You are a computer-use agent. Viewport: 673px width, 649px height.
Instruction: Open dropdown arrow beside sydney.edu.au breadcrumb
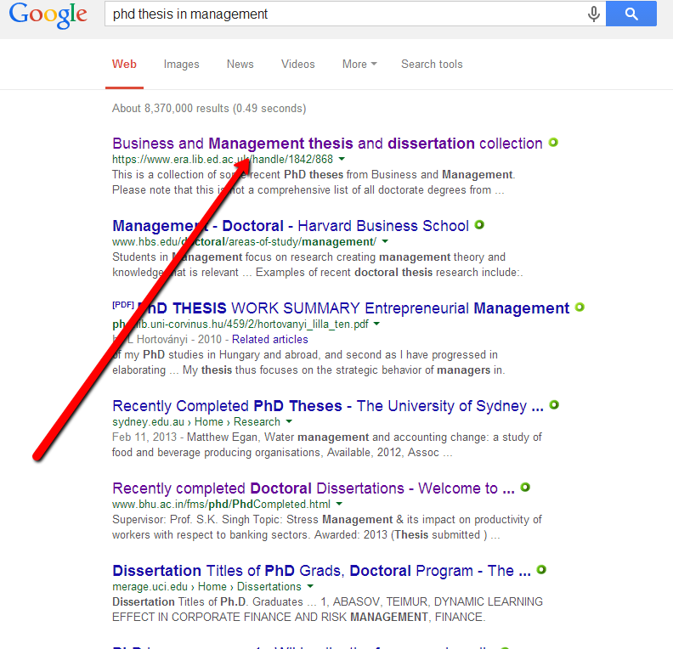pyautogui.click(x=289, y=421)
